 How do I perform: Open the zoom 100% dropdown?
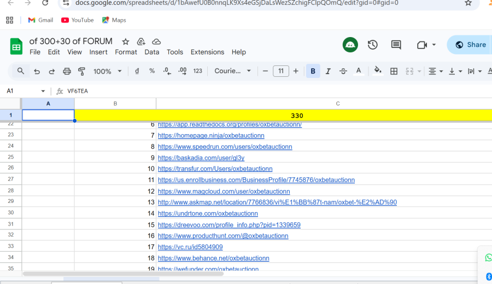[107, 71]
